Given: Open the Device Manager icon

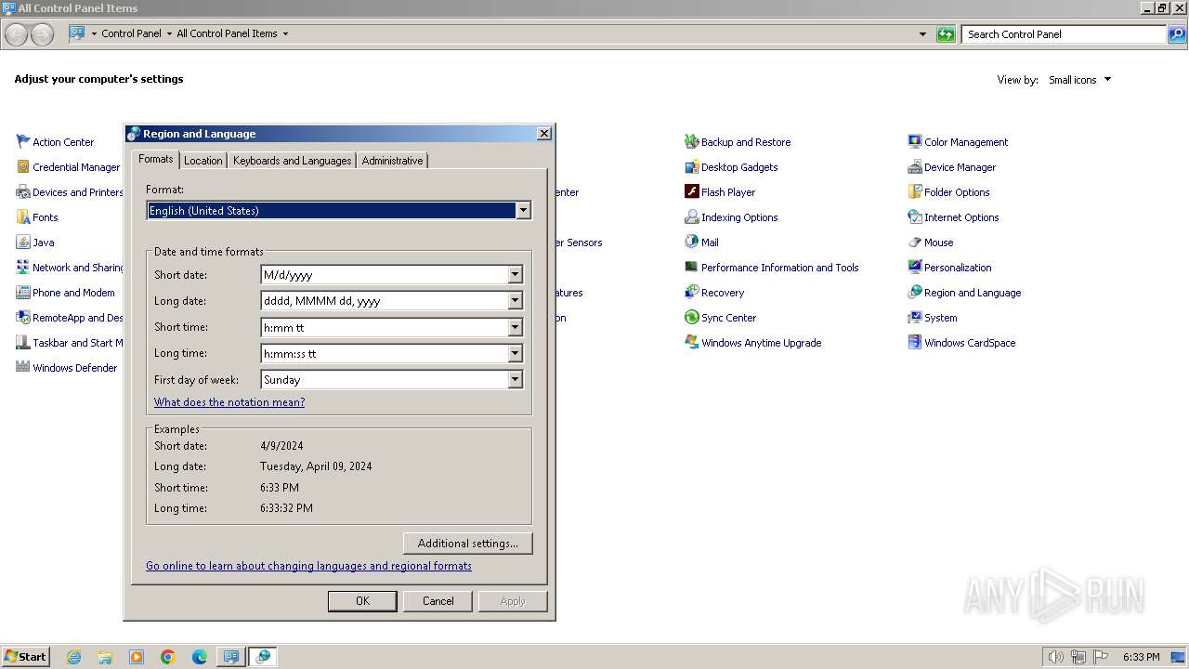Looking at the screenshot, I should [915, 167].
